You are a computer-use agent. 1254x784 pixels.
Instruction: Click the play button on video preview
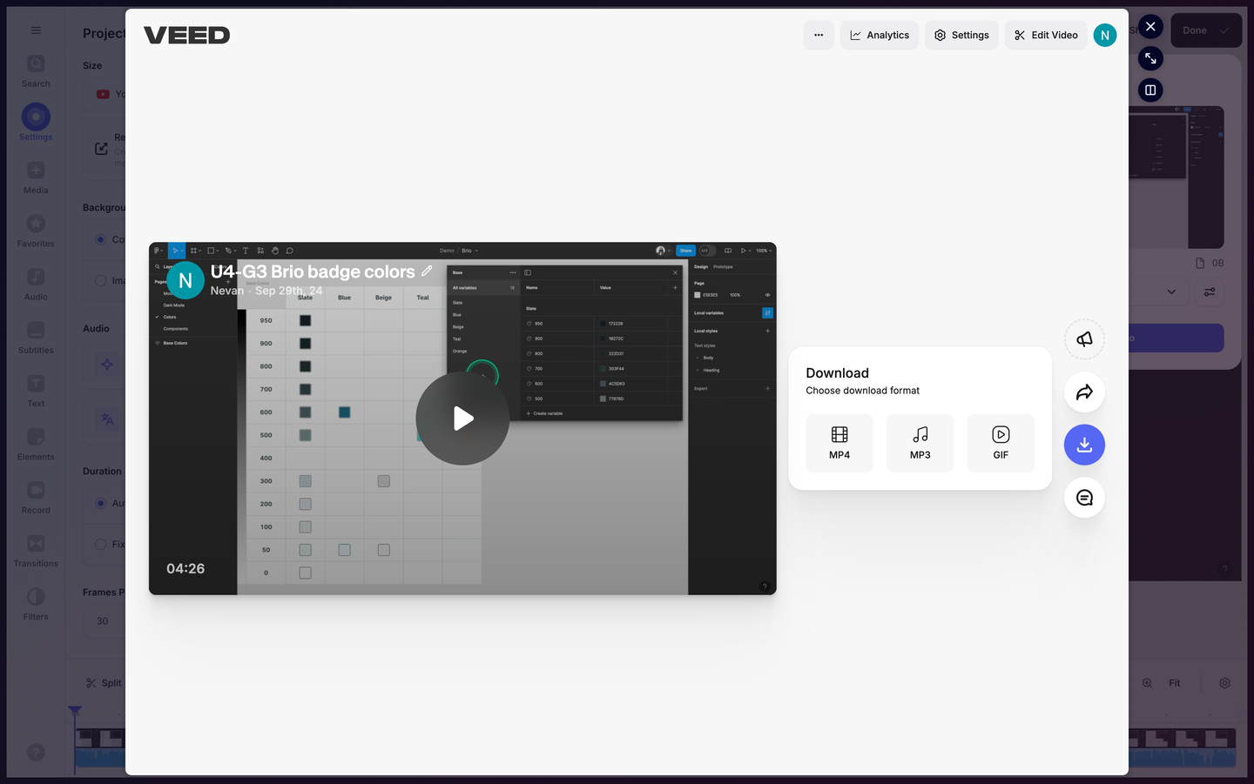pos(462,419)
